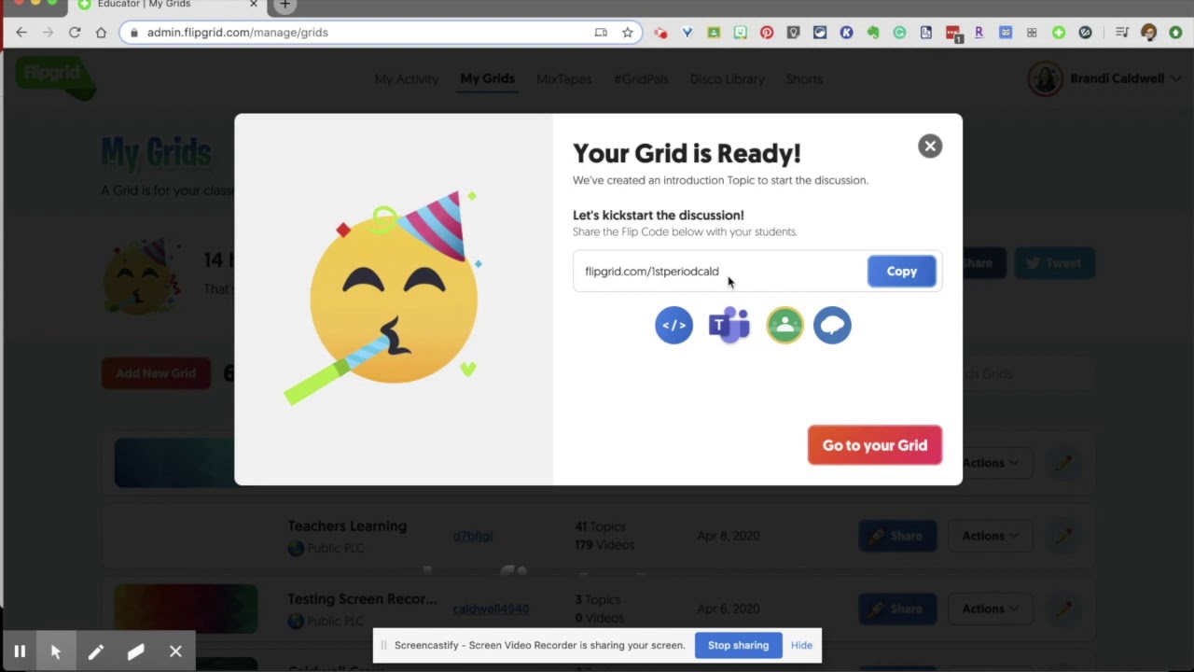Select the Screencastify eraser tool
This screenshot has height=672, width=1194.
[x=136, y=651]
